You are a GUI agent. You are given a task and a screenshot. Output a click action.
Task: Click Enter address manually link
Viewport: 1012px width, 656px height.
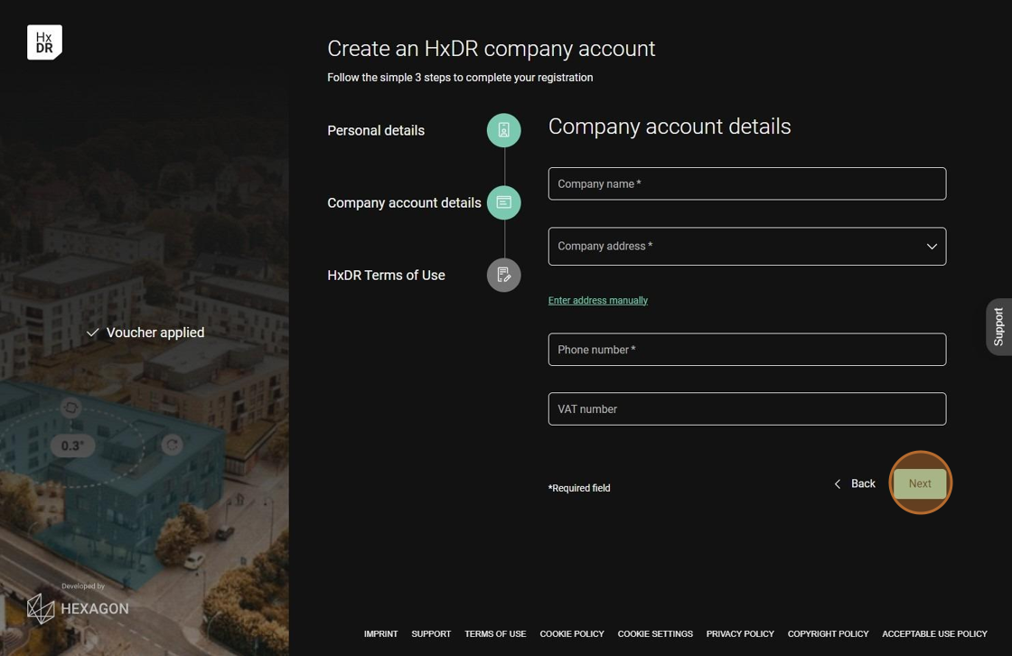597,300
